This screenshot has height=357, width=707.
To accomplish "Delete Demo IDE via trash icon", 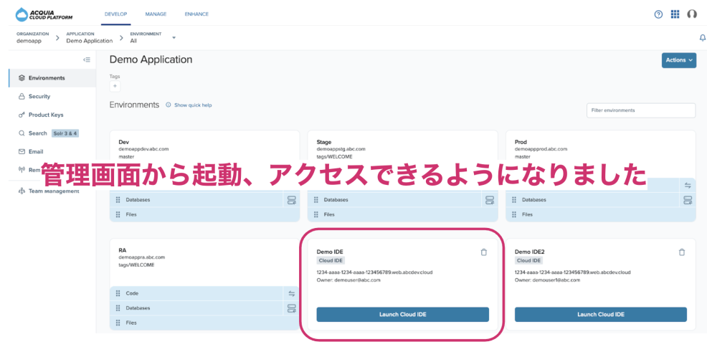I will point(484,252).
